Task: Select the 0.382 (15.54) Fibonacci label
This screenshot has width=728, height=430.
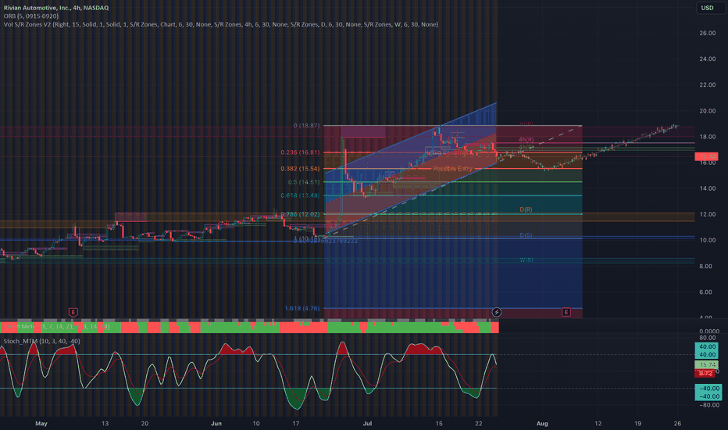Action: [300, 169]
